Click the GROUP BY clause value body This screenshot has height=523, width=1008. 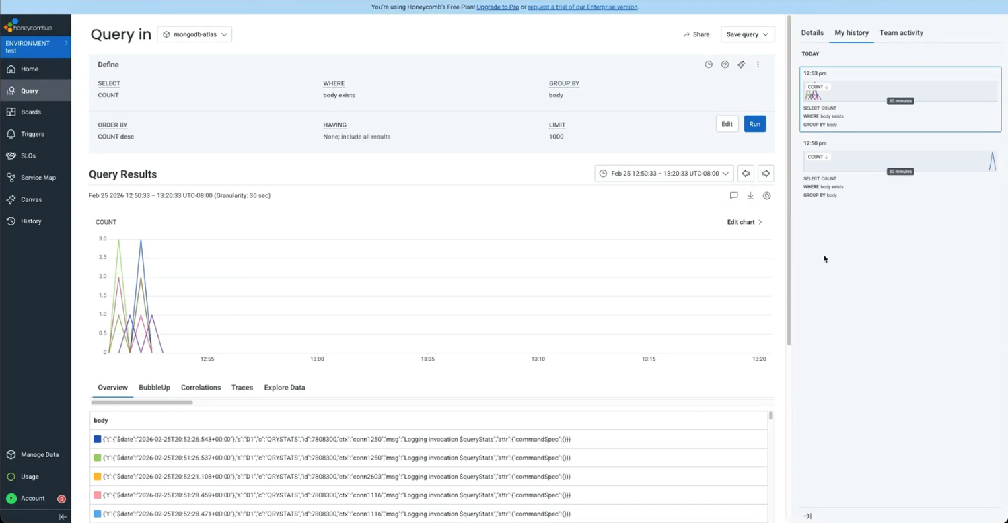pyautogui.click(x=556, y=95)
